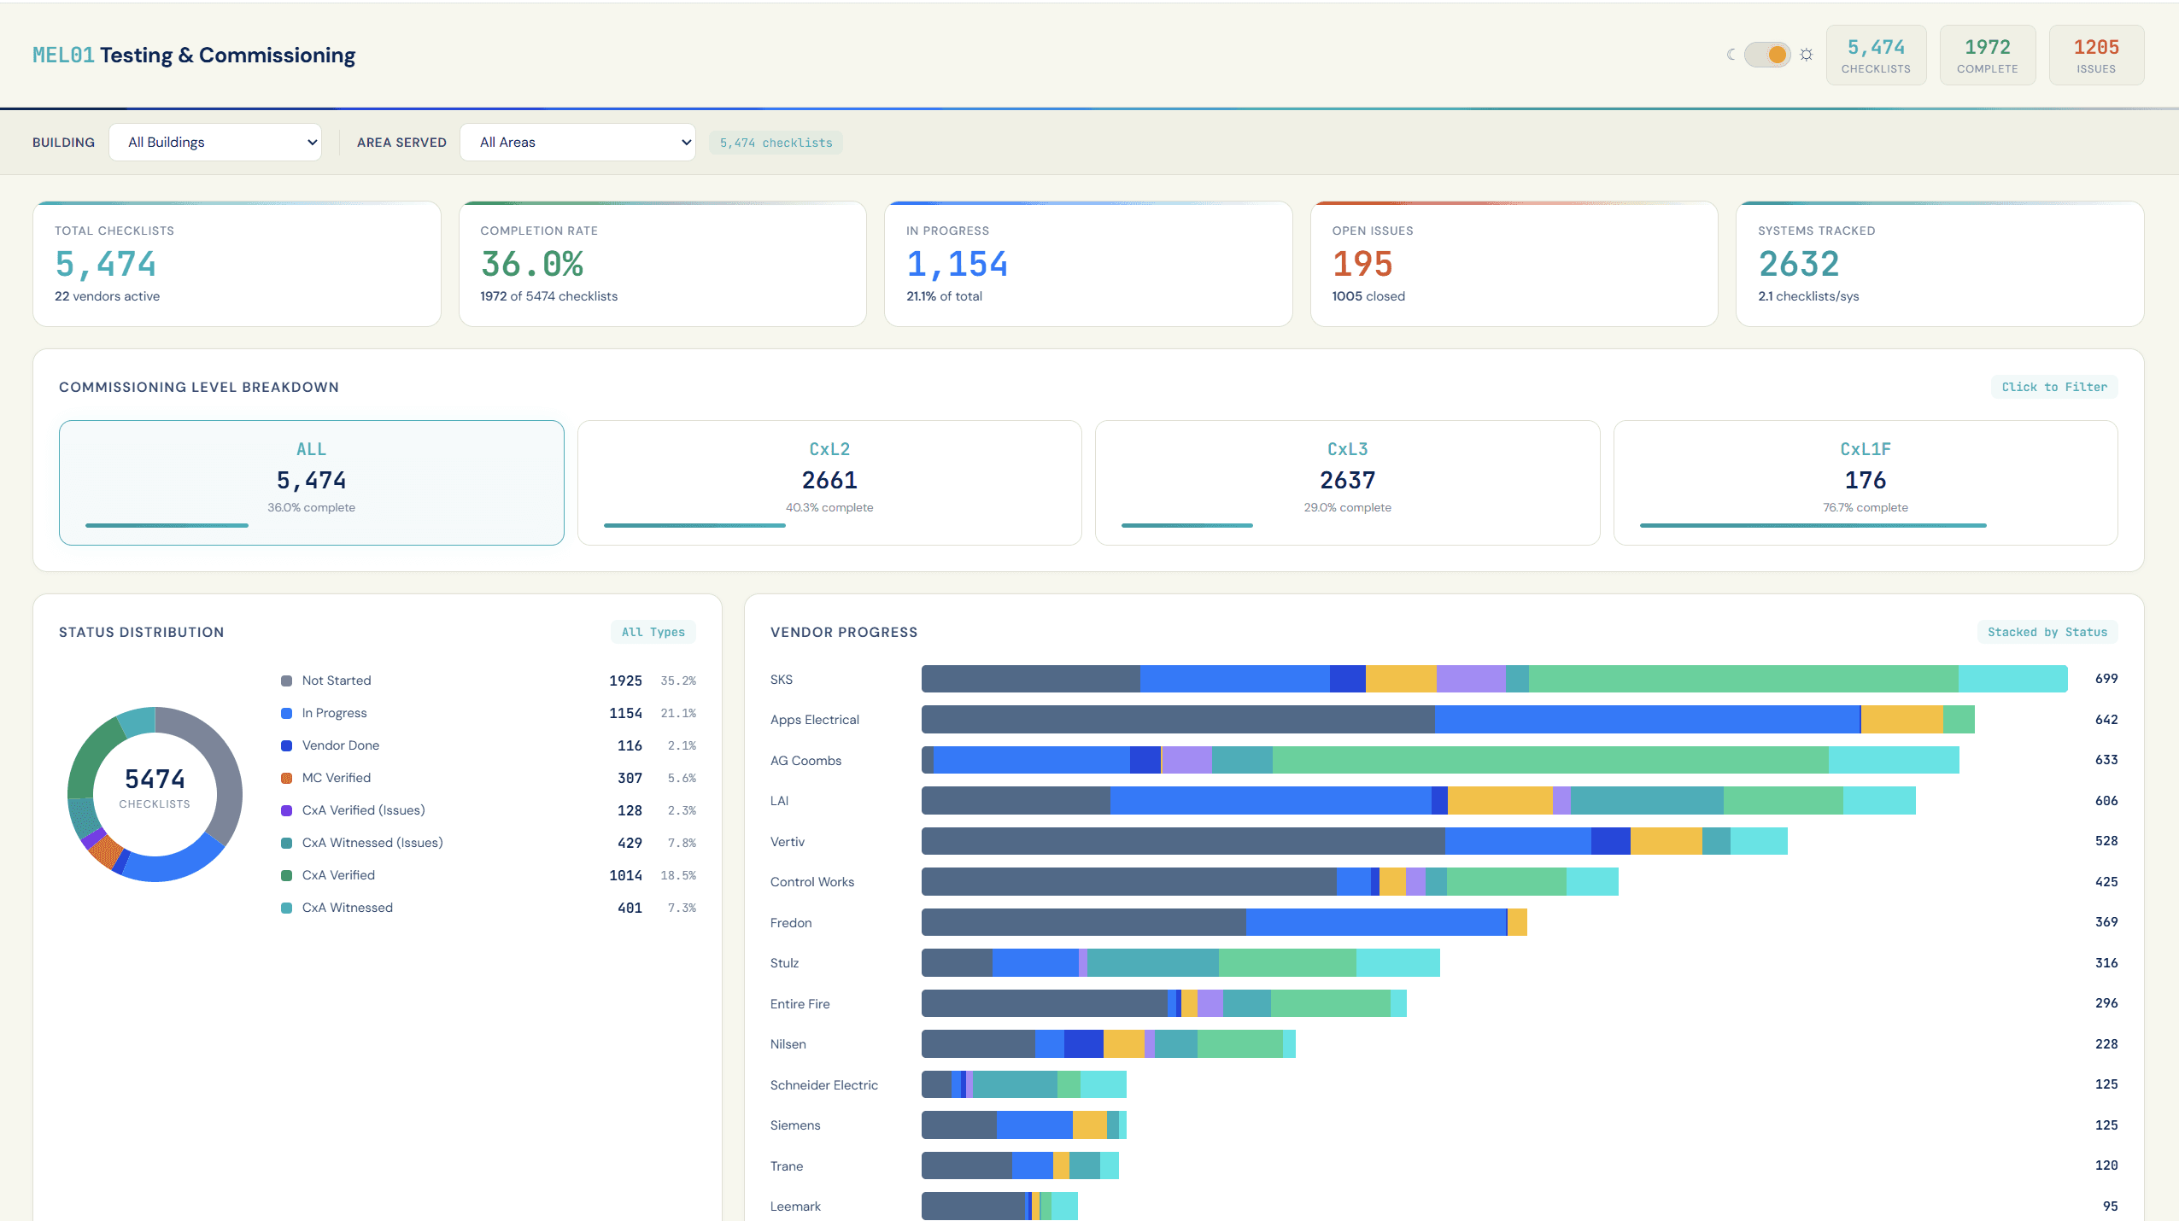Click the Apps Electrical vendor bar
2179x1221 pixels.
coord(1448,719)
